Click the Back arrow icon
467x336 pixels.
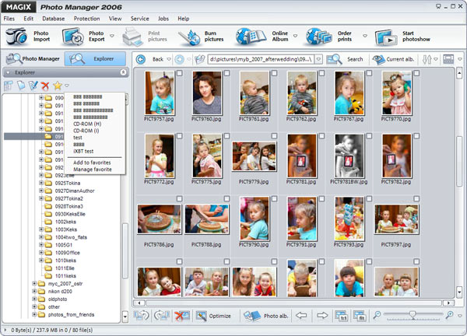coord(141,59)
